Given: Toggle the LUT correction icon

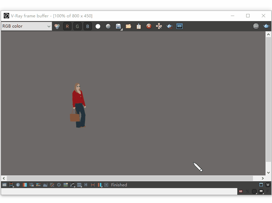Looking at the screenshot, I should pyautogui.click(x=79, y=185).
